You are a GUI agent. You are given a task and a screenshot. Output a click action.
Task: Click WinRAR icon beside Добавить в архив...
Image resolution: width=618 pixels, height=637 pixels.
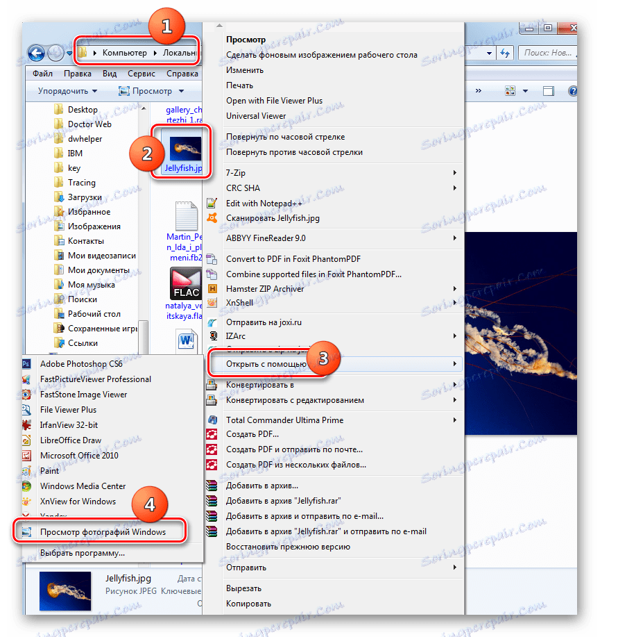pyautogui.click(x=212, y=486)
